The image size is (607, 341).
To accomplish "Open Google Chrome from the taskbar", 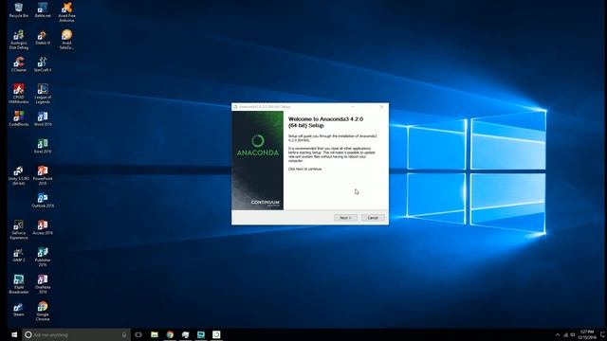I will point(170,334).
